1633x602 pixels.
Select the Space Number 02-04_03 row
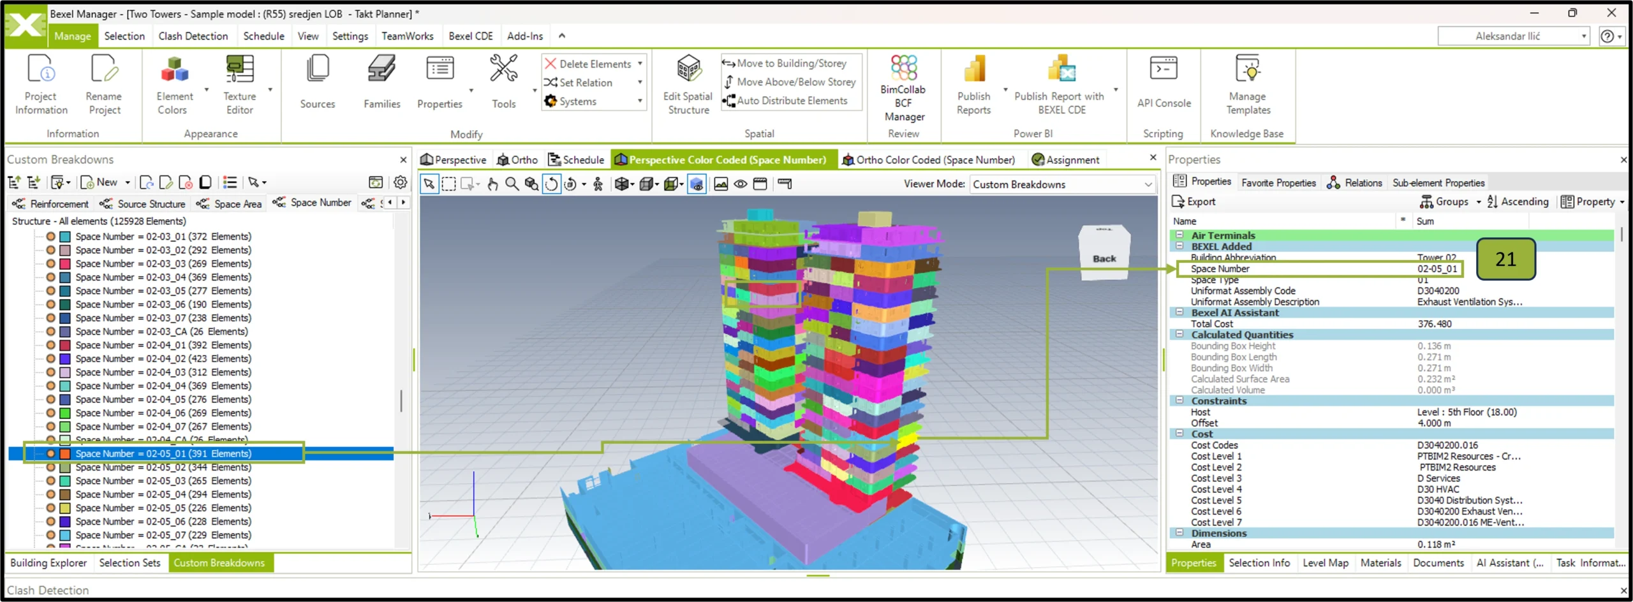pyautogui.click(x=163, y=372)
